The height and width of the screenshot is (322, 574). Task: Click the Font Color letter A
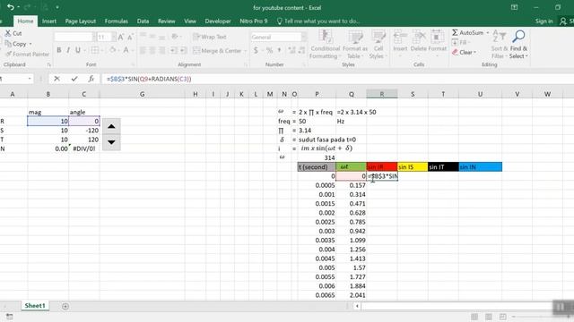pyautogui.click(x=126, y=50)
